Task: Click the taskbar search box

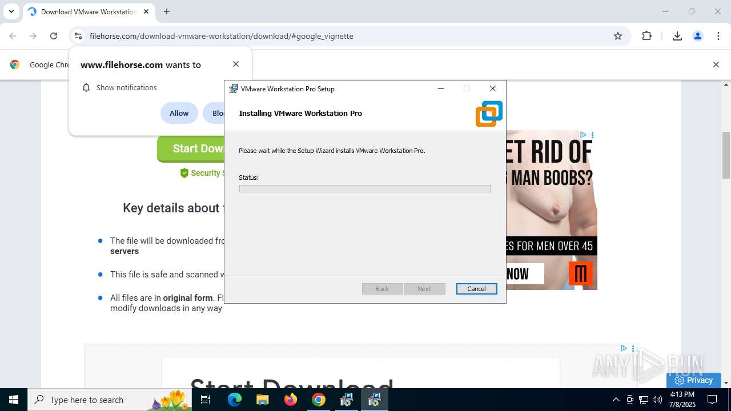Action: (x=110, y=400)
